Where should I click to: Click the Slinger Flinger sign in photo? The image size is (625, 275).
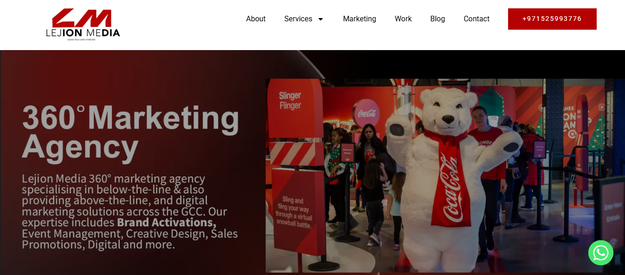point(290,101)
